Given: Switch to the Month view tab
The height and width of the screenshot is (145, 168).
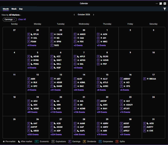Looking at the screenshot, I should 6,9.
